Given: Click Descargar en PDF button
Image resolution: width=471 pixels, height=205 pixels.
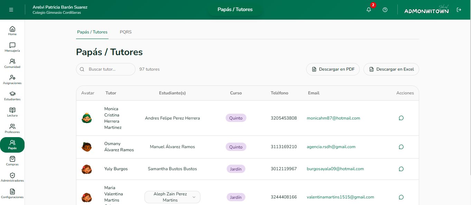Looking at the screenshot, I should click(x=333, y=69).
